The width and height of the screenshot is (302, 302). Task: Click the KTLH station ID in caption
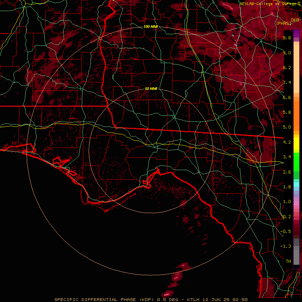[194, 300]
